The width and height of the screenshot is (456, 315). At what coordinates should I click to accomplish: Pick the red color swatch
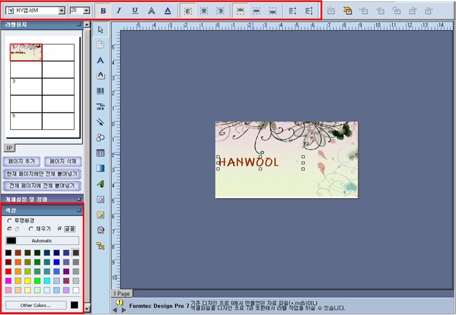point(8,272)
